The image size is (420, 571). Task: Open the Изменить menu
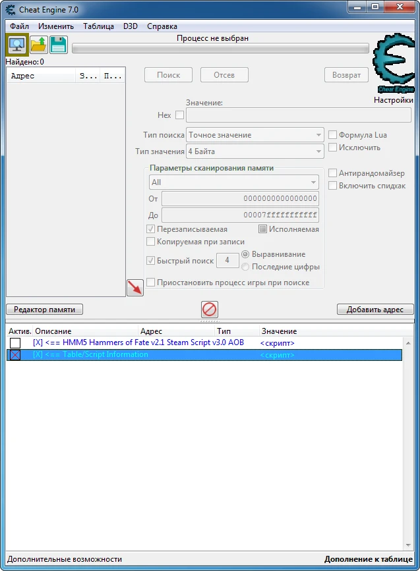[x=56, y=26]
